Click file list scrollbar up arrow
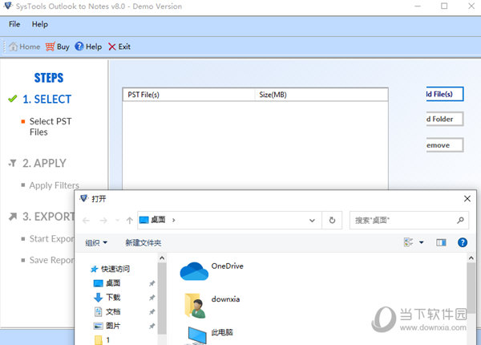 (x=471, y=258)
